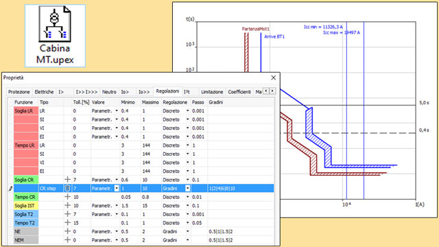Click the 0,4 s time marker label
439x247 pixels.
pos(424,130)
